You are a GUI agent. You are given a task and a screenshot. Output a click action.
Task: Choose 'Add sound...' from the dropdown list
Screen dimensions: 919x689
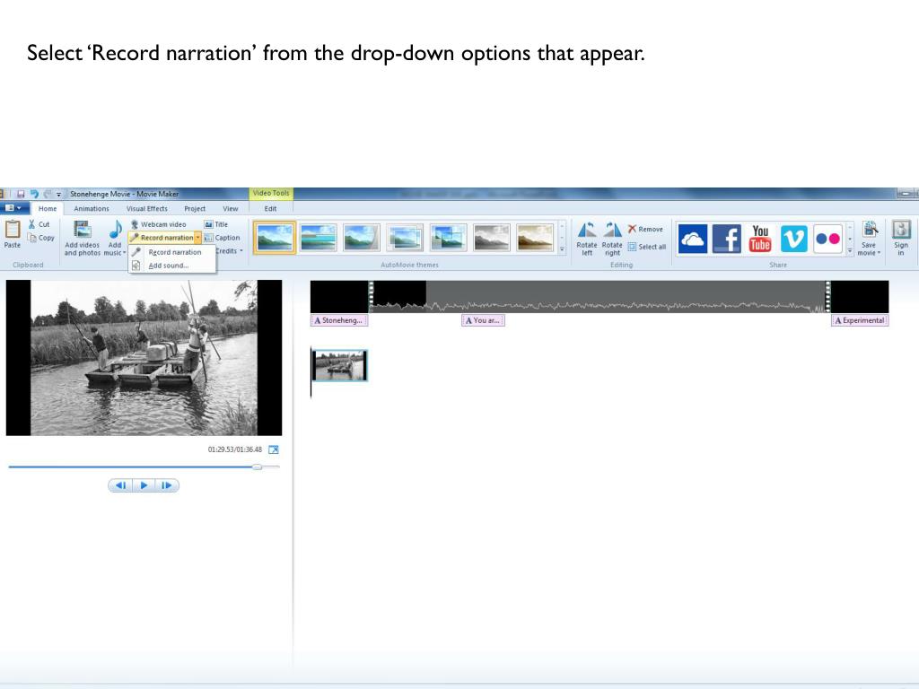[172, 266]
